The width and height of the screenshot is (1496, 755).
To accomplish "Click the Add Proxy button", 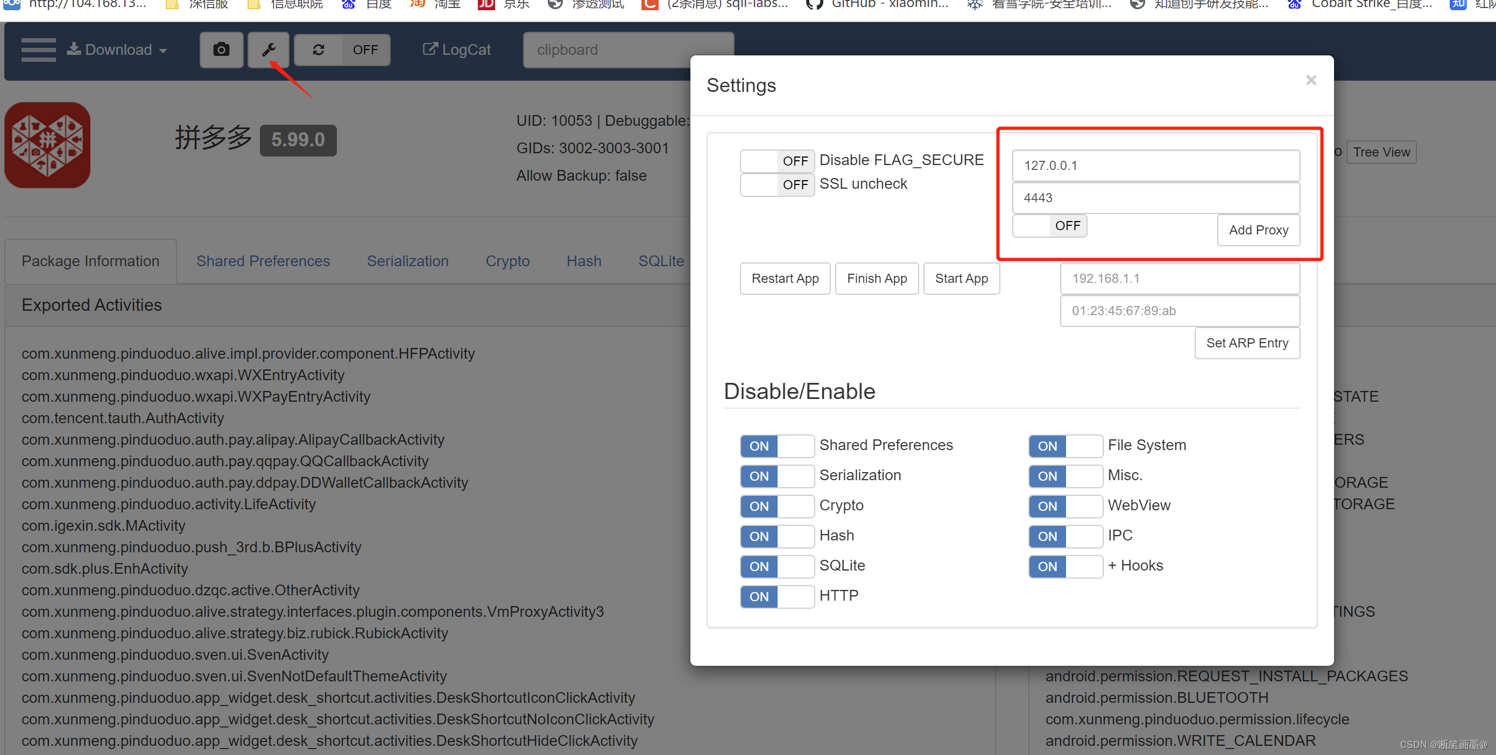I will (1258, 230).
